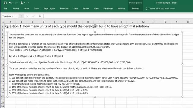193x108 pixels.
Task: Click the Save icon in quick access toolbar
Action: pyautogui.click(x=5, y=3)
